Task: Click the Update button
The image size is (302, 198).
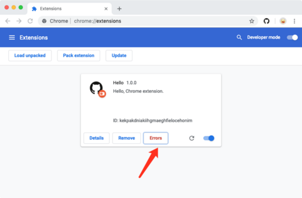Action: click(x=119, y=55)
